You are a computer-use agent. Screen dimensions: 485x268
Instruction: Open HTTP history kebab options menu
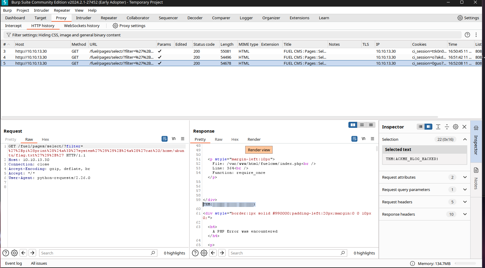click(x=476, y=35)
